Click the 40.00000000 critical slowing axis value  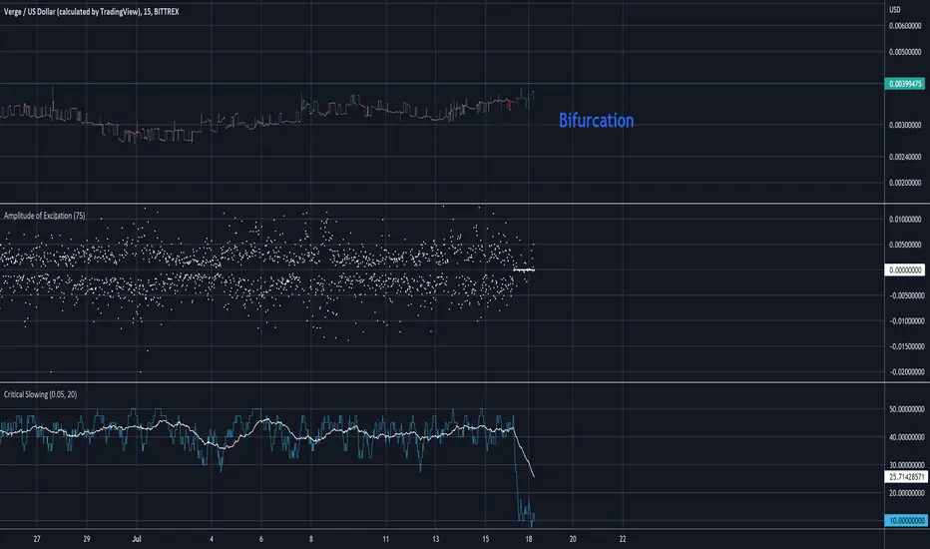point(905,437)
